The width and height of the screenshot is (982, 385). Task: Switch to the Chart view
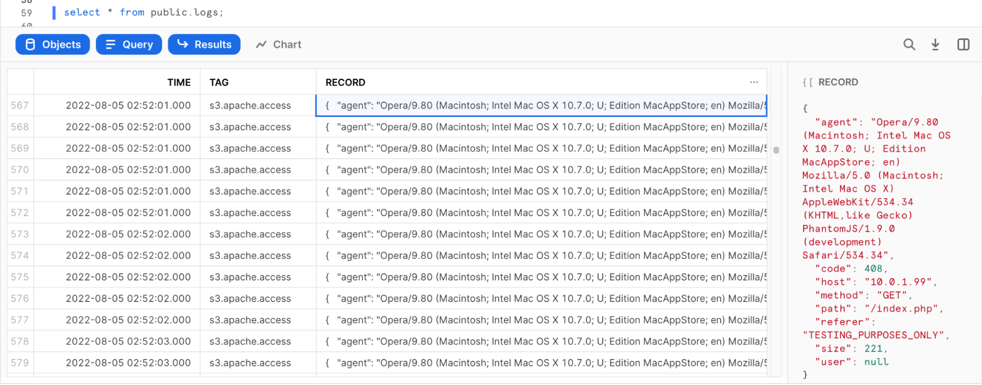pyautogui.click(x=279, y=45)
